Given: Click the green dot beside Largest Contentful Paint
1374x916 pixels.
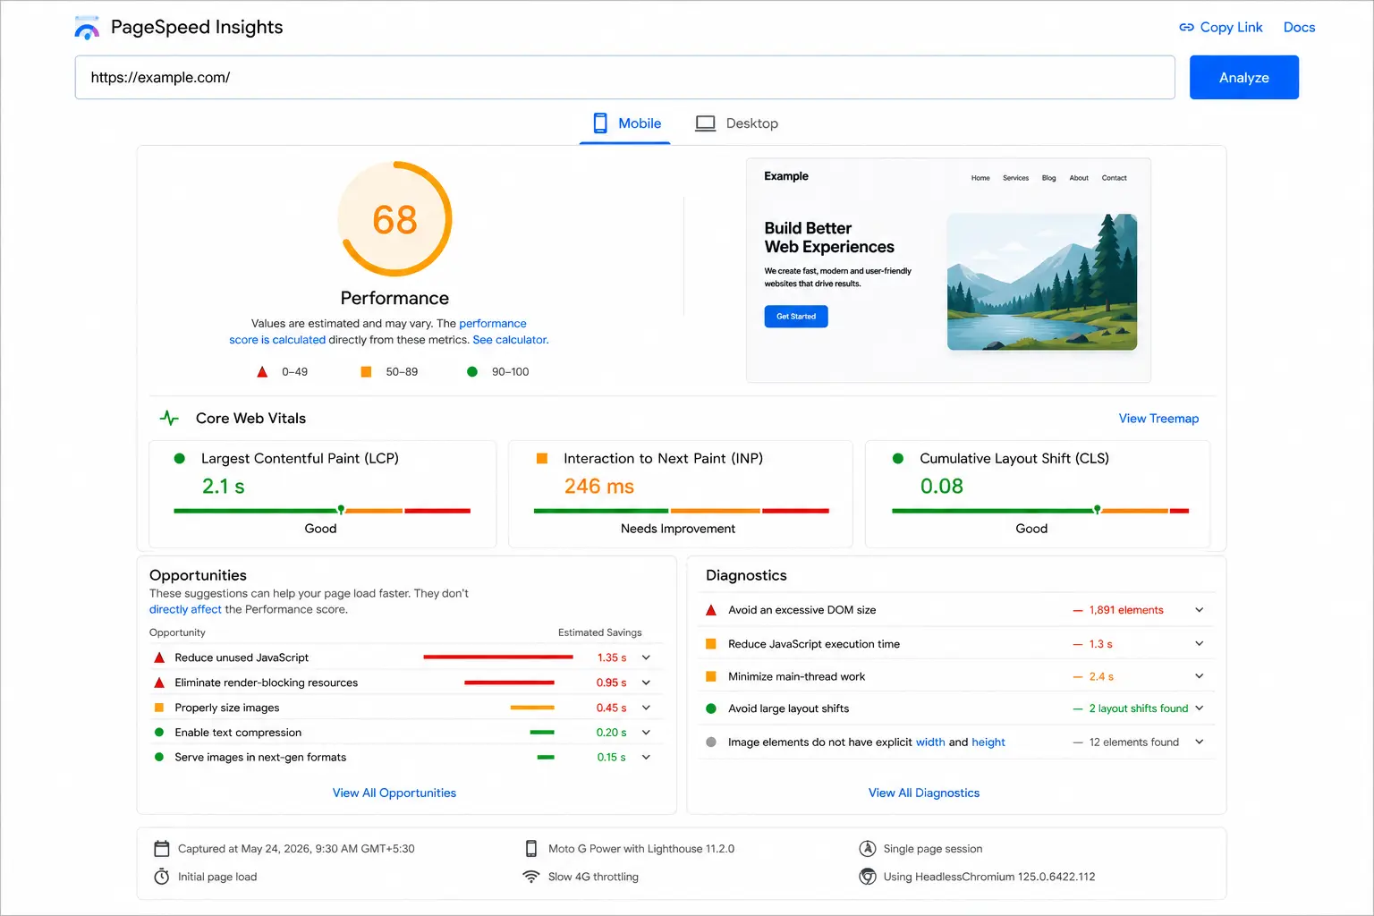Looking at the screenshot, I should tap(179, 458).
